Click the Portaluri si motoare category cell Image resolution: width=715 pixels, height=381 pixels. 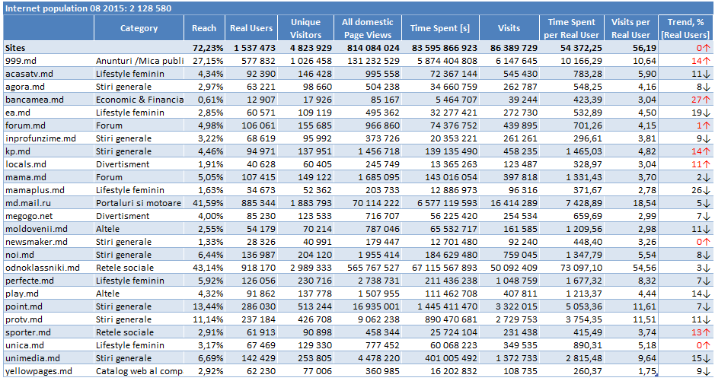(x=139, y=203)
